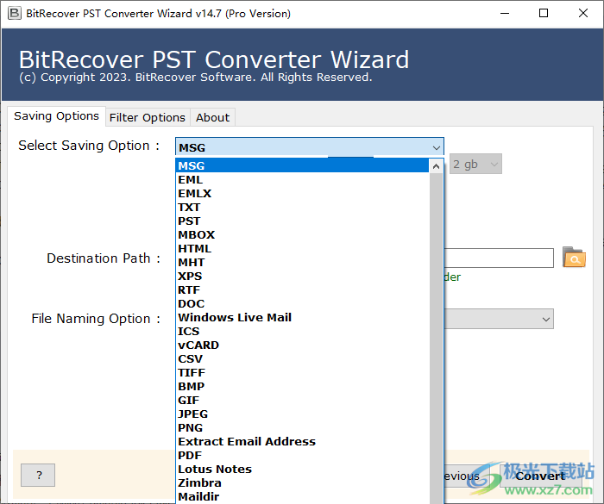Image resolution: width=604 pixels, height=504 pixels.
Task: Minimize the PST Converter Wizard window
Action: 505,14
